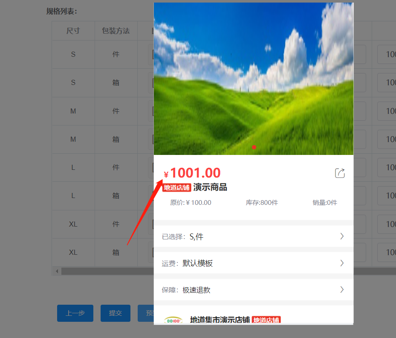Click the ¥1001.00 price text

(x=195, y=173)
